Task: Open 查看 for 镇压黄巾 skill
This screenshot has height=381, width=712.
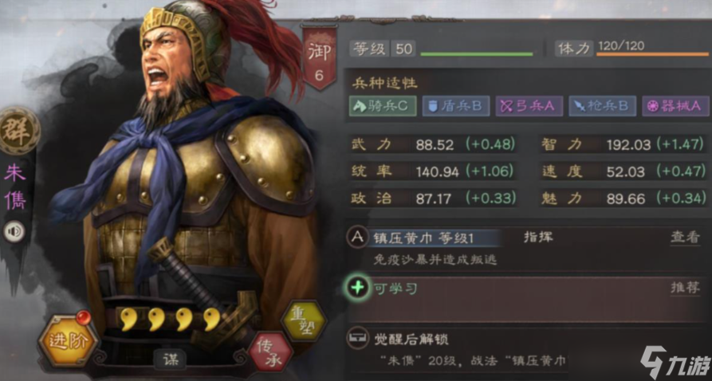Action: pyautogui.click(x=685, y=238)
